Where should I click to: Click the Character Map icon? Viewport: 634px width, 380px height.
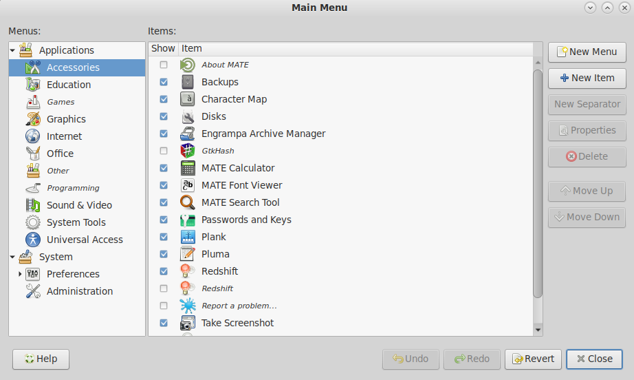coord(188,99)
